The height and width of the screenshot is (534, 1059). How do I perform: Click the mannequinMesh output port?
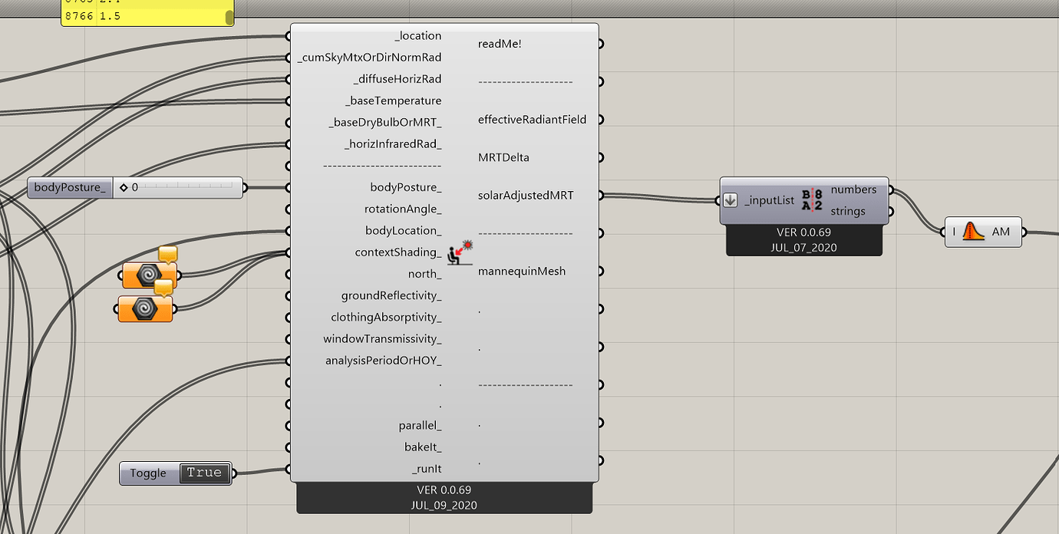coord(602,271)
